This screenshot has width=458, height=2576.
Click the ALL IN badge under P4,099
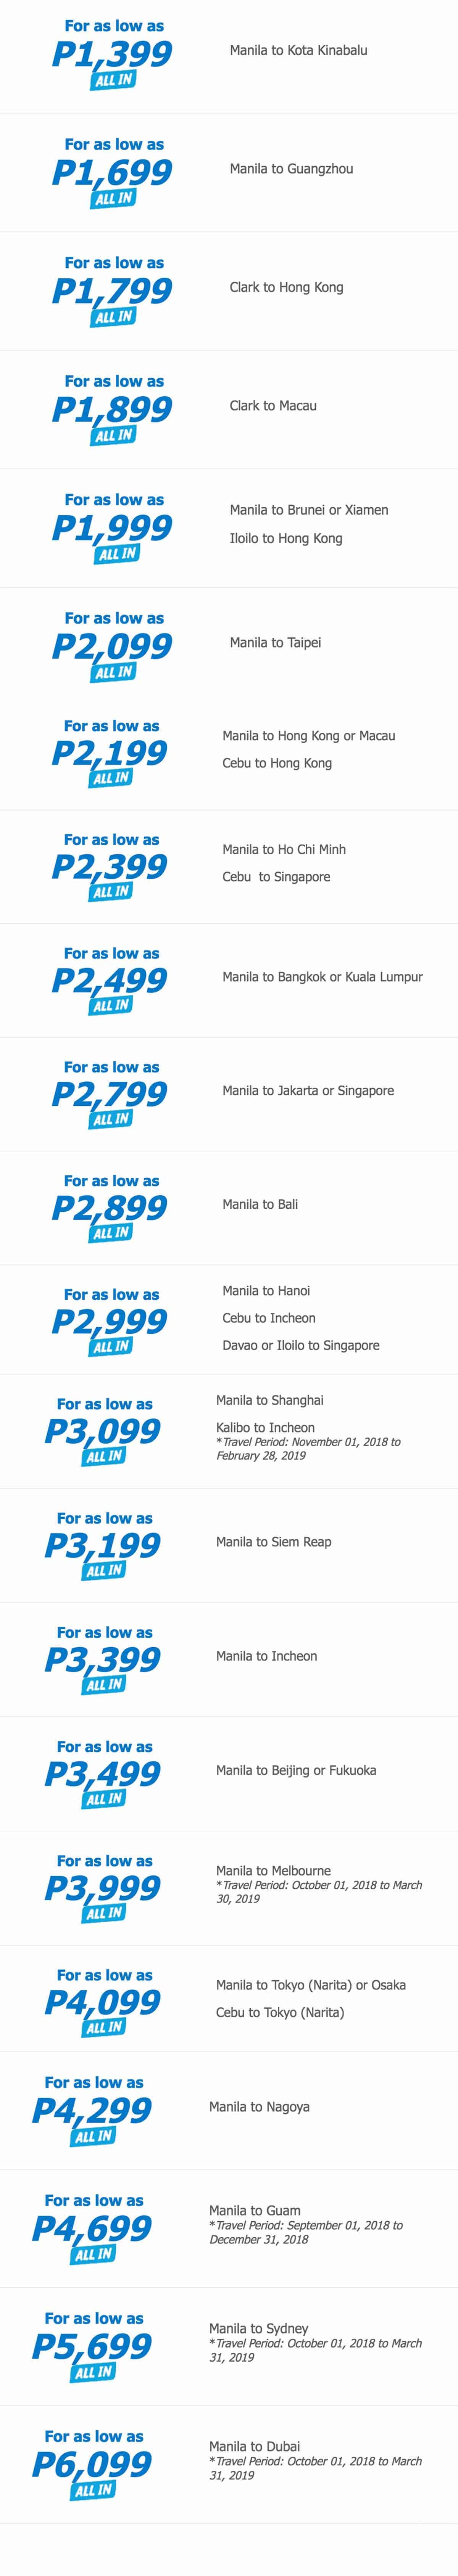[x=104, y=2027]
